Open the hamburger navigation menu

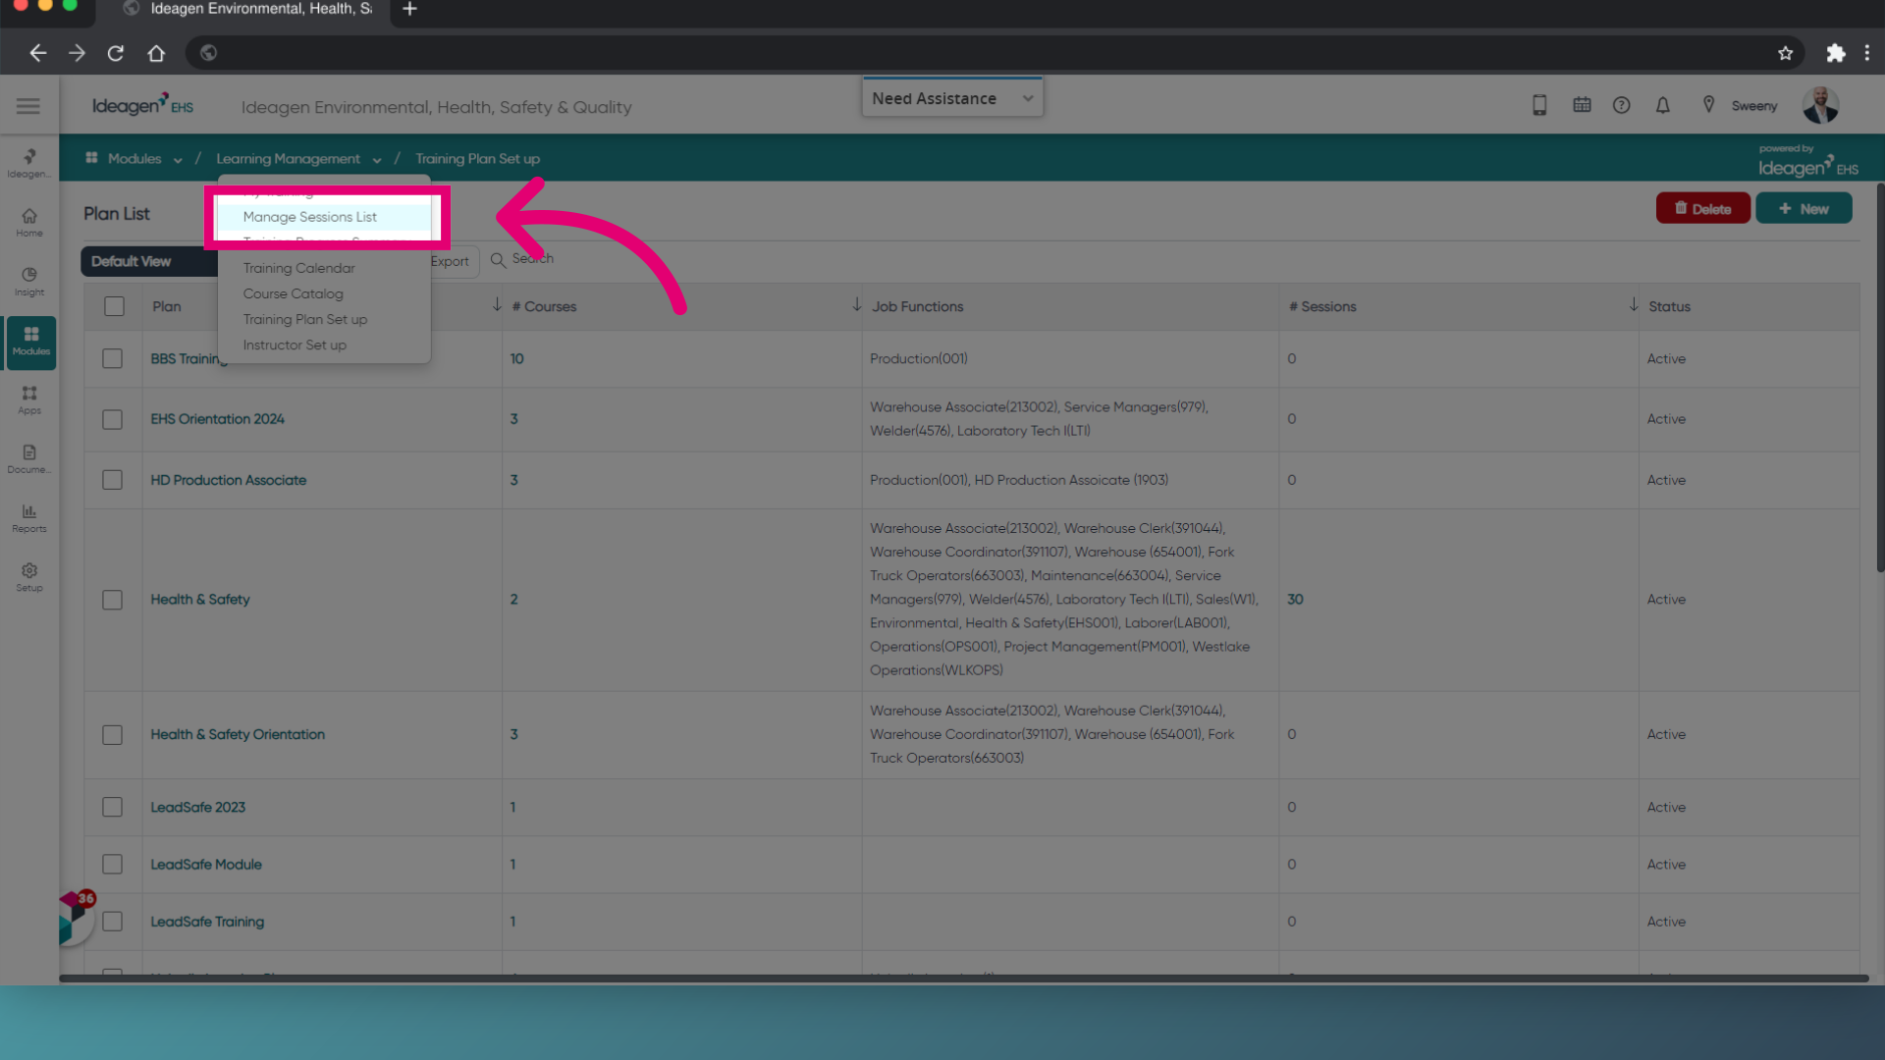[x=28, y=106]
